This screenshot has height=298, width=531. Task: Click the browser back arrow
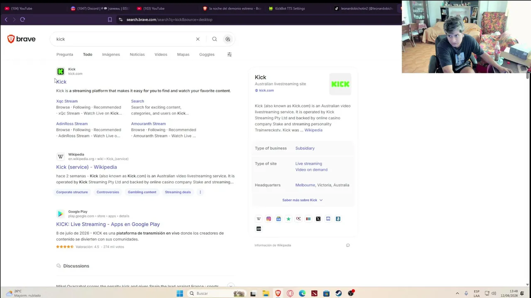6,19
